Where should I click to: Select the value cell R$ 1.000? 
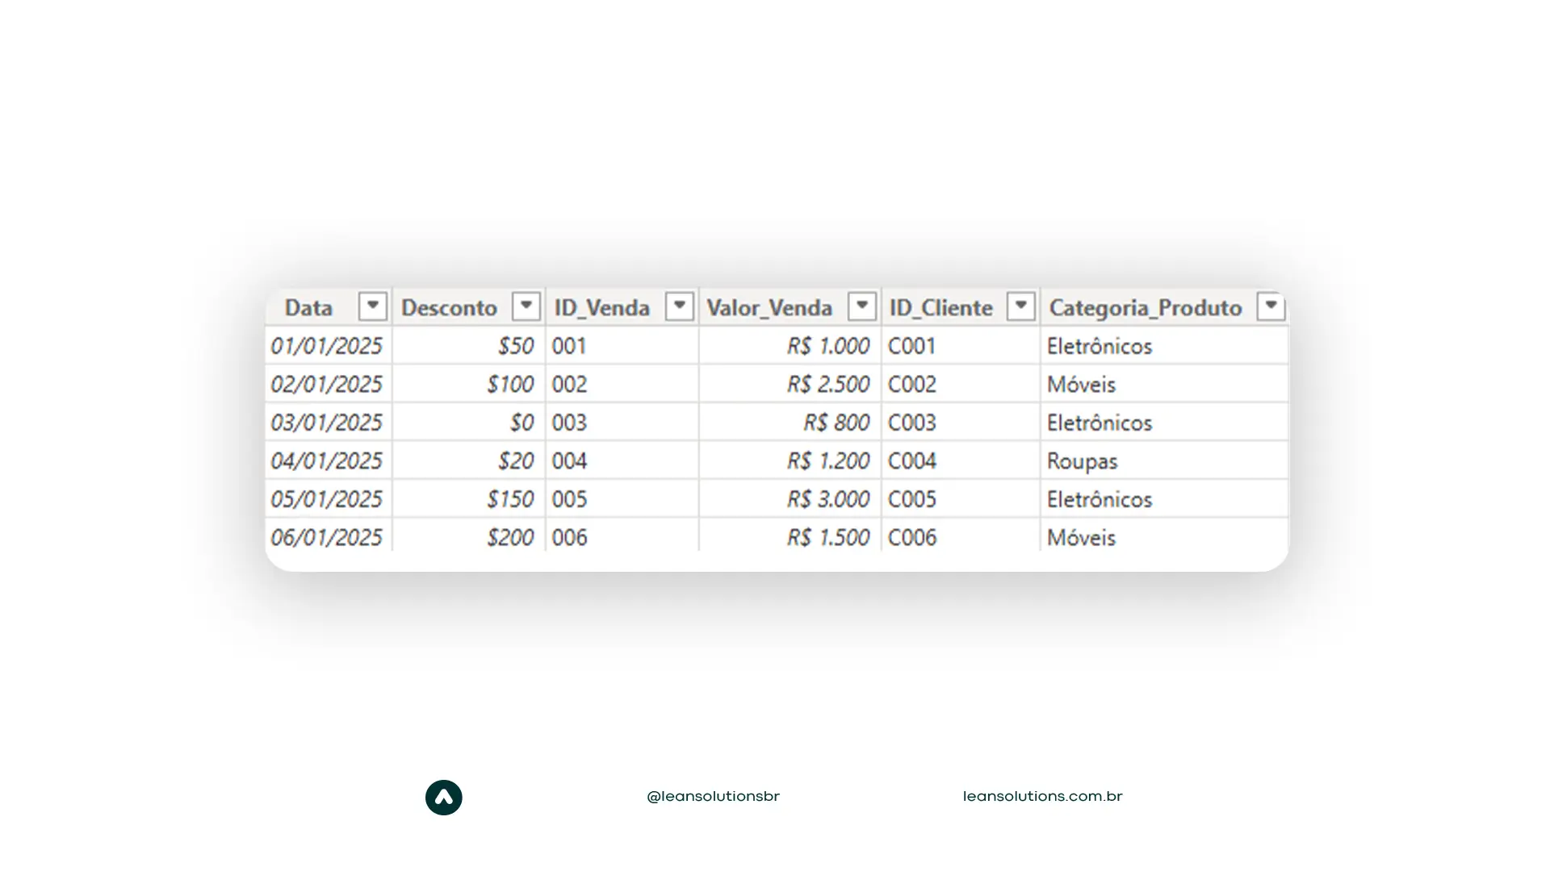coord(790,345)
